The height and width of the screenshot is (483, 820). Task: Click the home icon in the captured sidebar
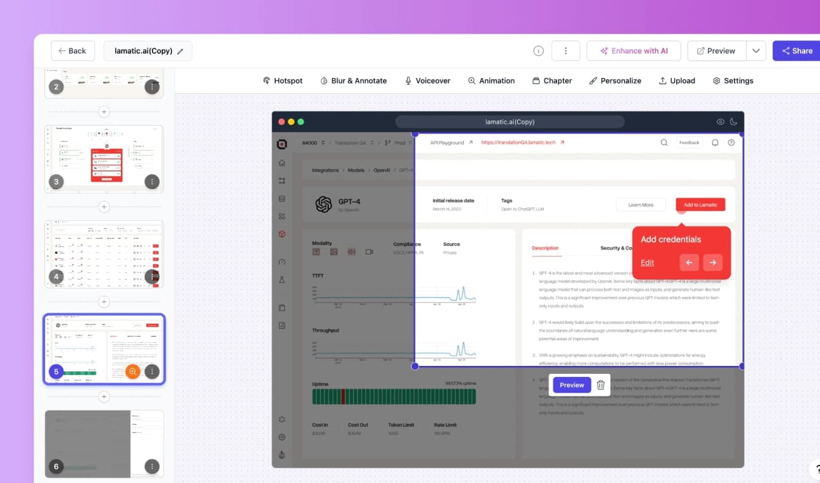282,163
